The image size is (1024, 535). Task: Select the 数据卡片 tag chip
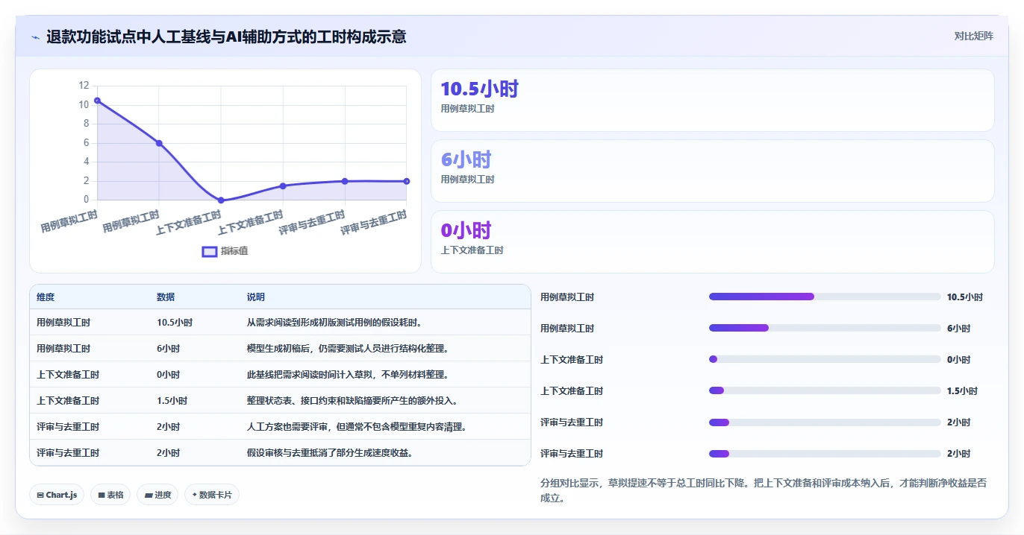coord(212,495)
